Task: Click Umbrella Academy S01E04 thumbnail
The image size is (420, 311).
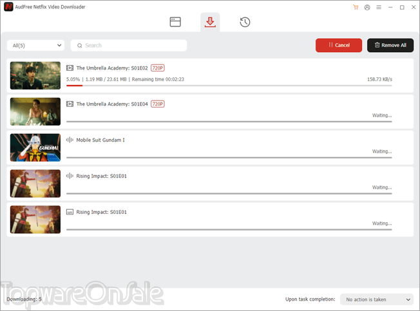Action: pyautogui.click(x=35, y=111)
